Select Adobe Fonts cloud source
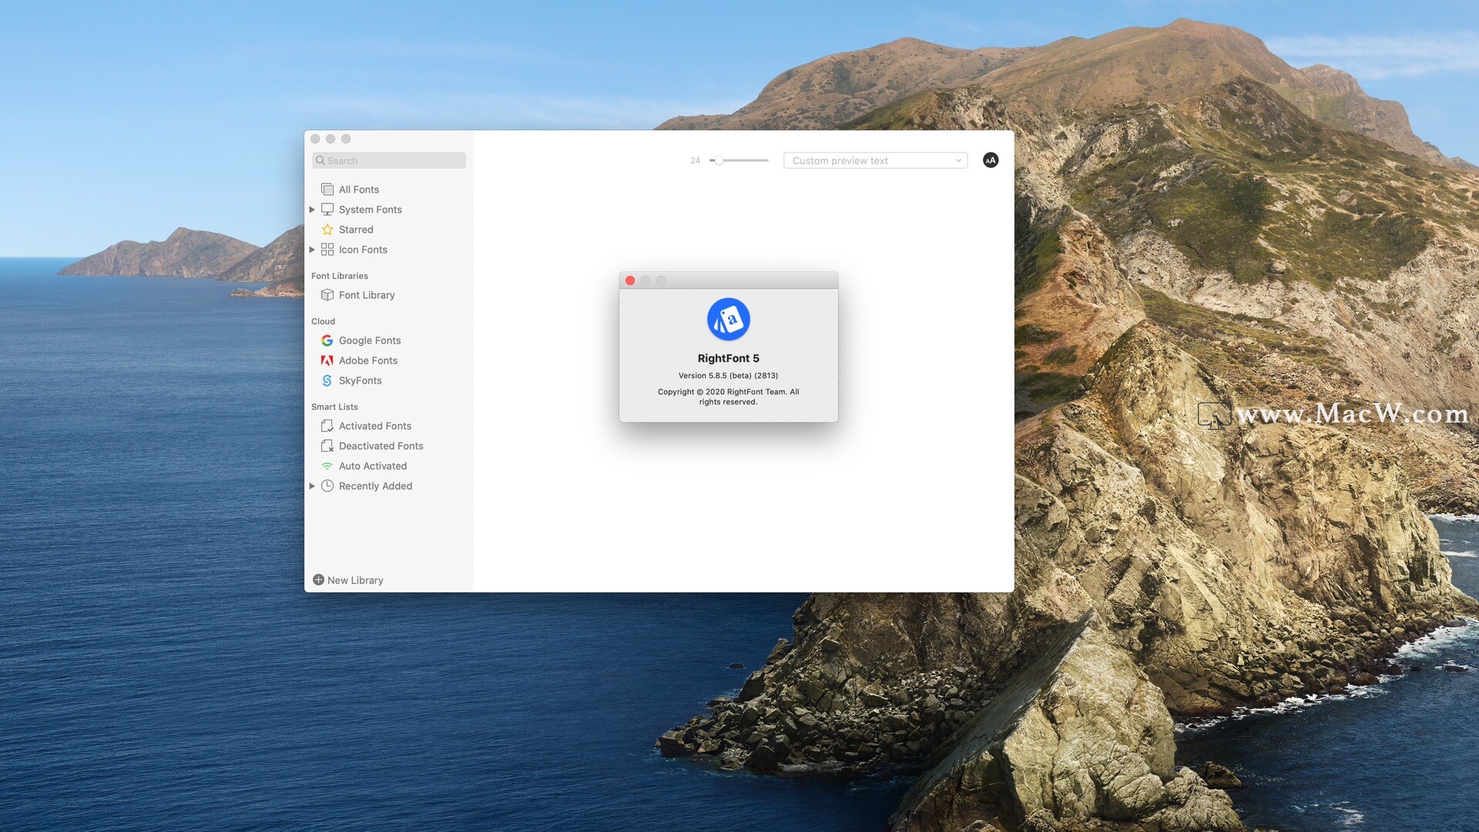Screen dimensions: 1479x832 tap(367, 360)
